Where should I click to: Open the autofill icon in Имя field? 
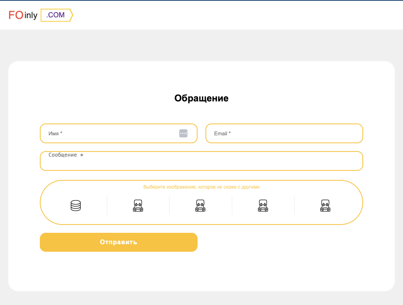[183, 133]
